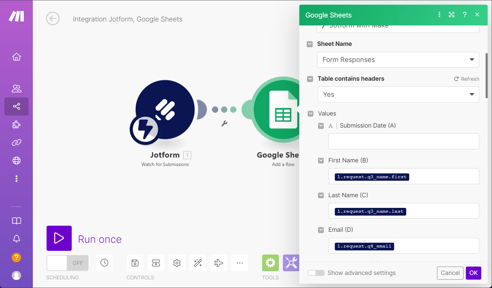Close the Google Sheets panel
Image resolution: width=492 pixels, height=288 pixels.
point(477,15)
